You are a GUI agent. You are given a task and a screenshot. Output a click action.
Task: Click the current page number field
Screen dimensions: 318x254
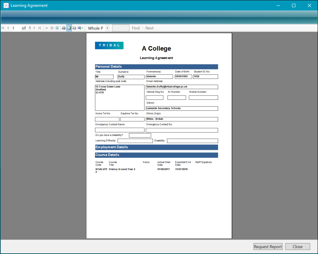[16, 28]
